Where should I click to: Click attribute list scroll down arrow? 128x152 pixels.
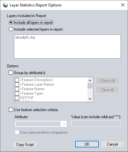[90, 99]
